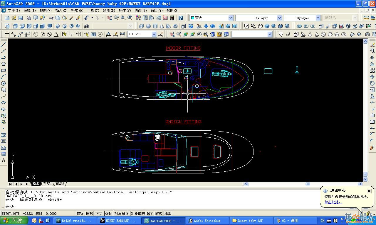Toggle 对象追踪 (Object Tracking)
This screenshot has width=376, height=225.
tap(138, 214)
